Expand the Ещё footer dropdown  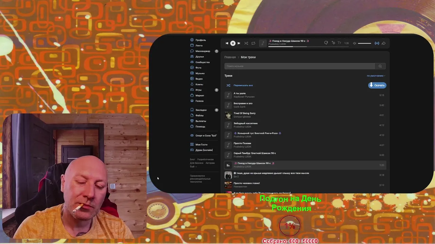click(x=193, y=166)
